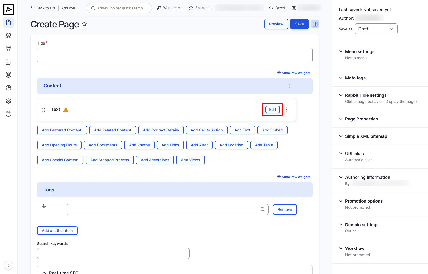428x274 pixels.
Task: Open the Structure layers icon in sidebar
Action: 9,35
